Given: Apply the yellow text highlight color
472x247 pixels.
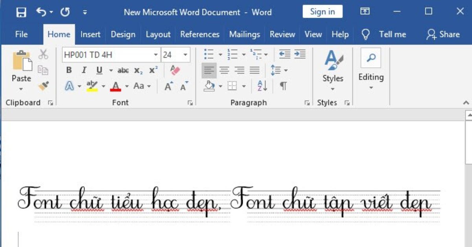Looking at the screenshot, I should point(92,86).
